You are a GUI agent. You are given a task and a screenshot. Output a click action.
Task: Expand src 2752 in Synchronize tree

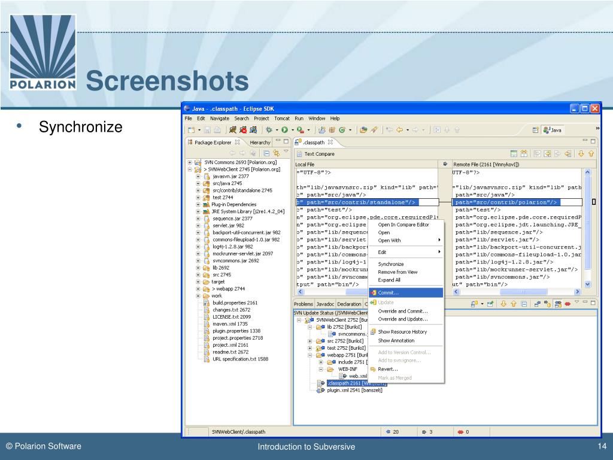tap(310, 341)
